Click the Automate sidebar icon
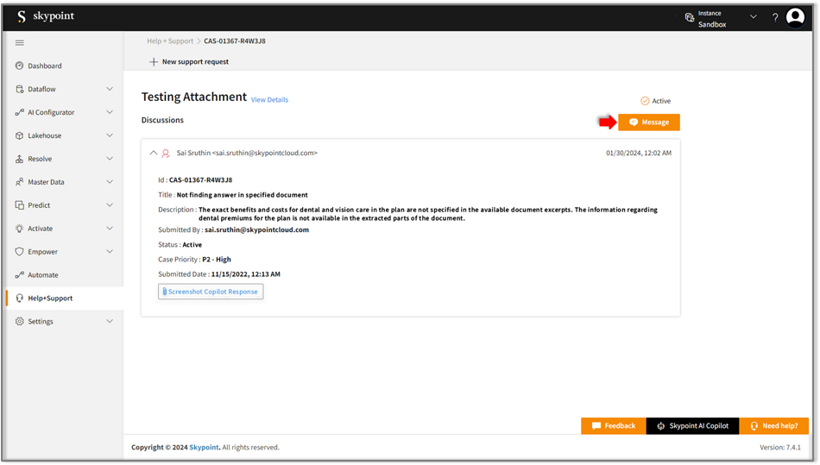This screenshot has width=820, height=465. (20, 275)
